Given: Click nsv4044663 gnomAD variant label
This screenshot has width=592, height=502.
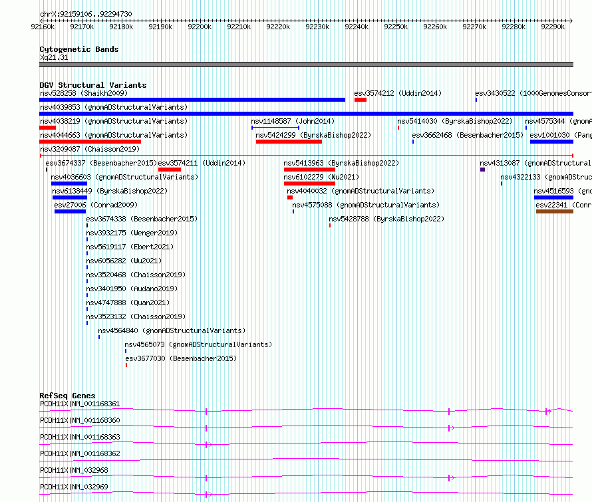Looking at the screenshot, I should tap(114, 135).
